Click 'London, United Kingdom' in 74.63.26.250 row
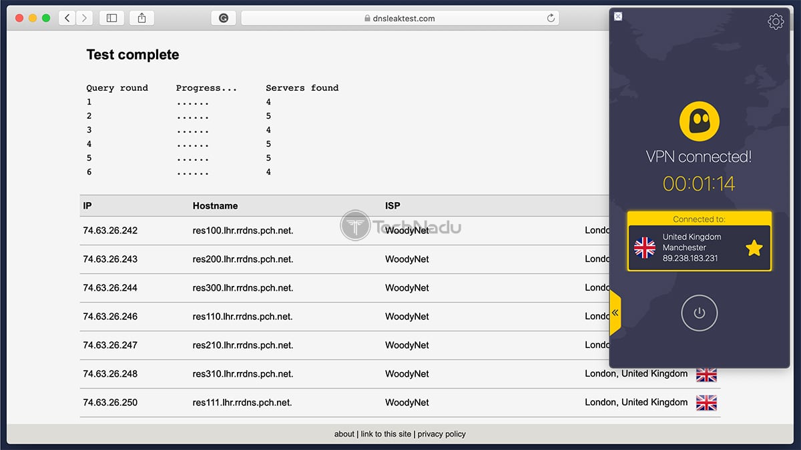 pyautogui.click(x=636, y=403)
